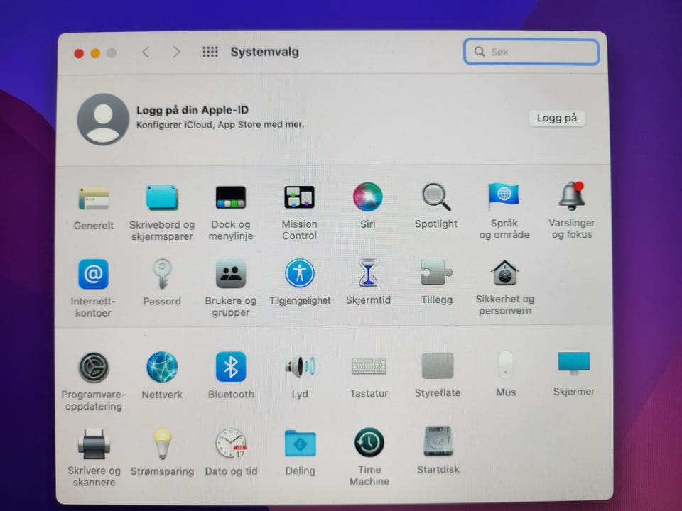Go forward with the right chevron
This screenshot has height=511, width=682.
tap(176, 52)
